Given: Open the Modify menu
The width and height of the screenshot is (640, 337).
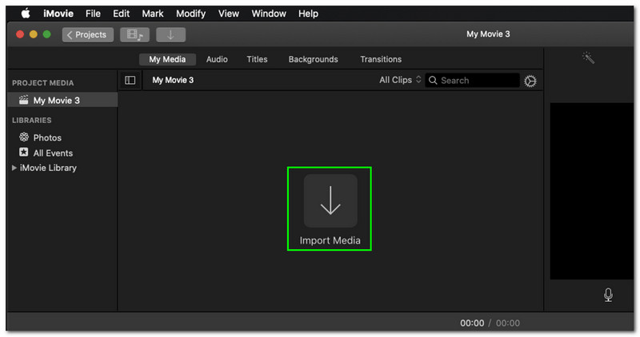Looking at the screenshot, I should coord(190,14).
